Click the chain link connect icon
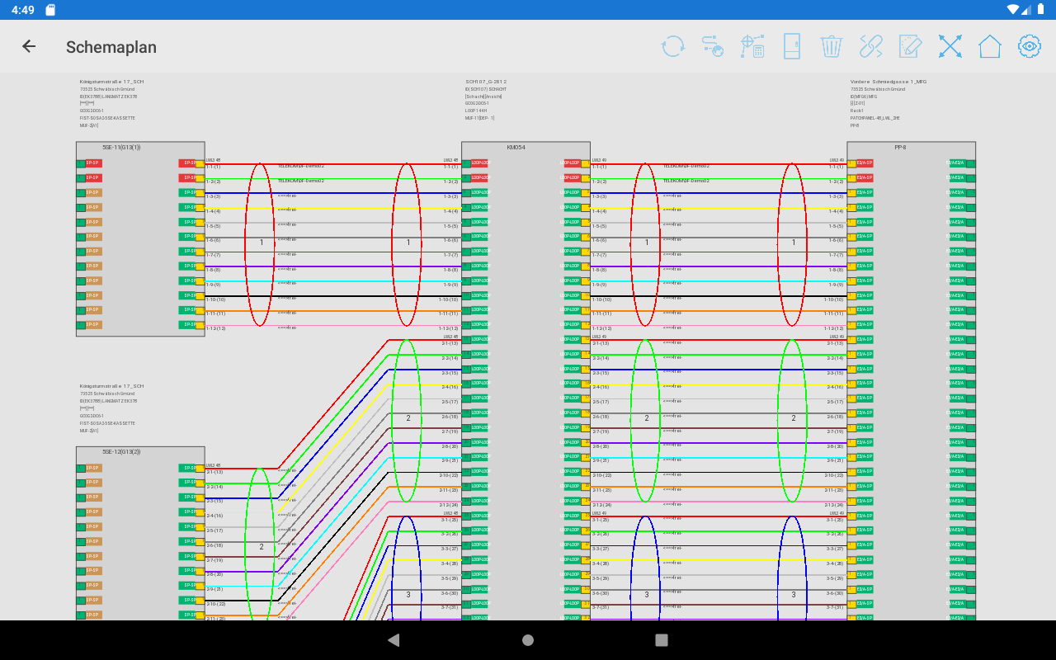Image resolution: width=1056 pixels, height=660 pixels. click(870, 46)
